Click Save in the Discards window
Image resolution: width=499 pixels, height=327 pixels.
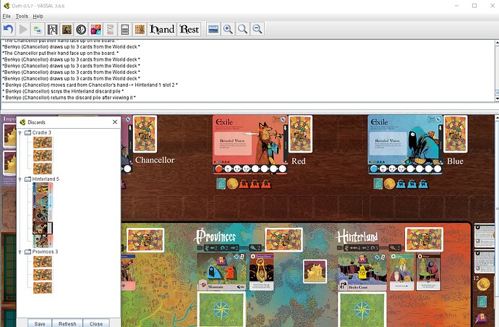[40, 323]
